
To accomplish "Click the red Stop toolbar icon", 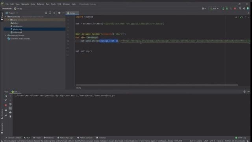I will click(x=235, y=9).
